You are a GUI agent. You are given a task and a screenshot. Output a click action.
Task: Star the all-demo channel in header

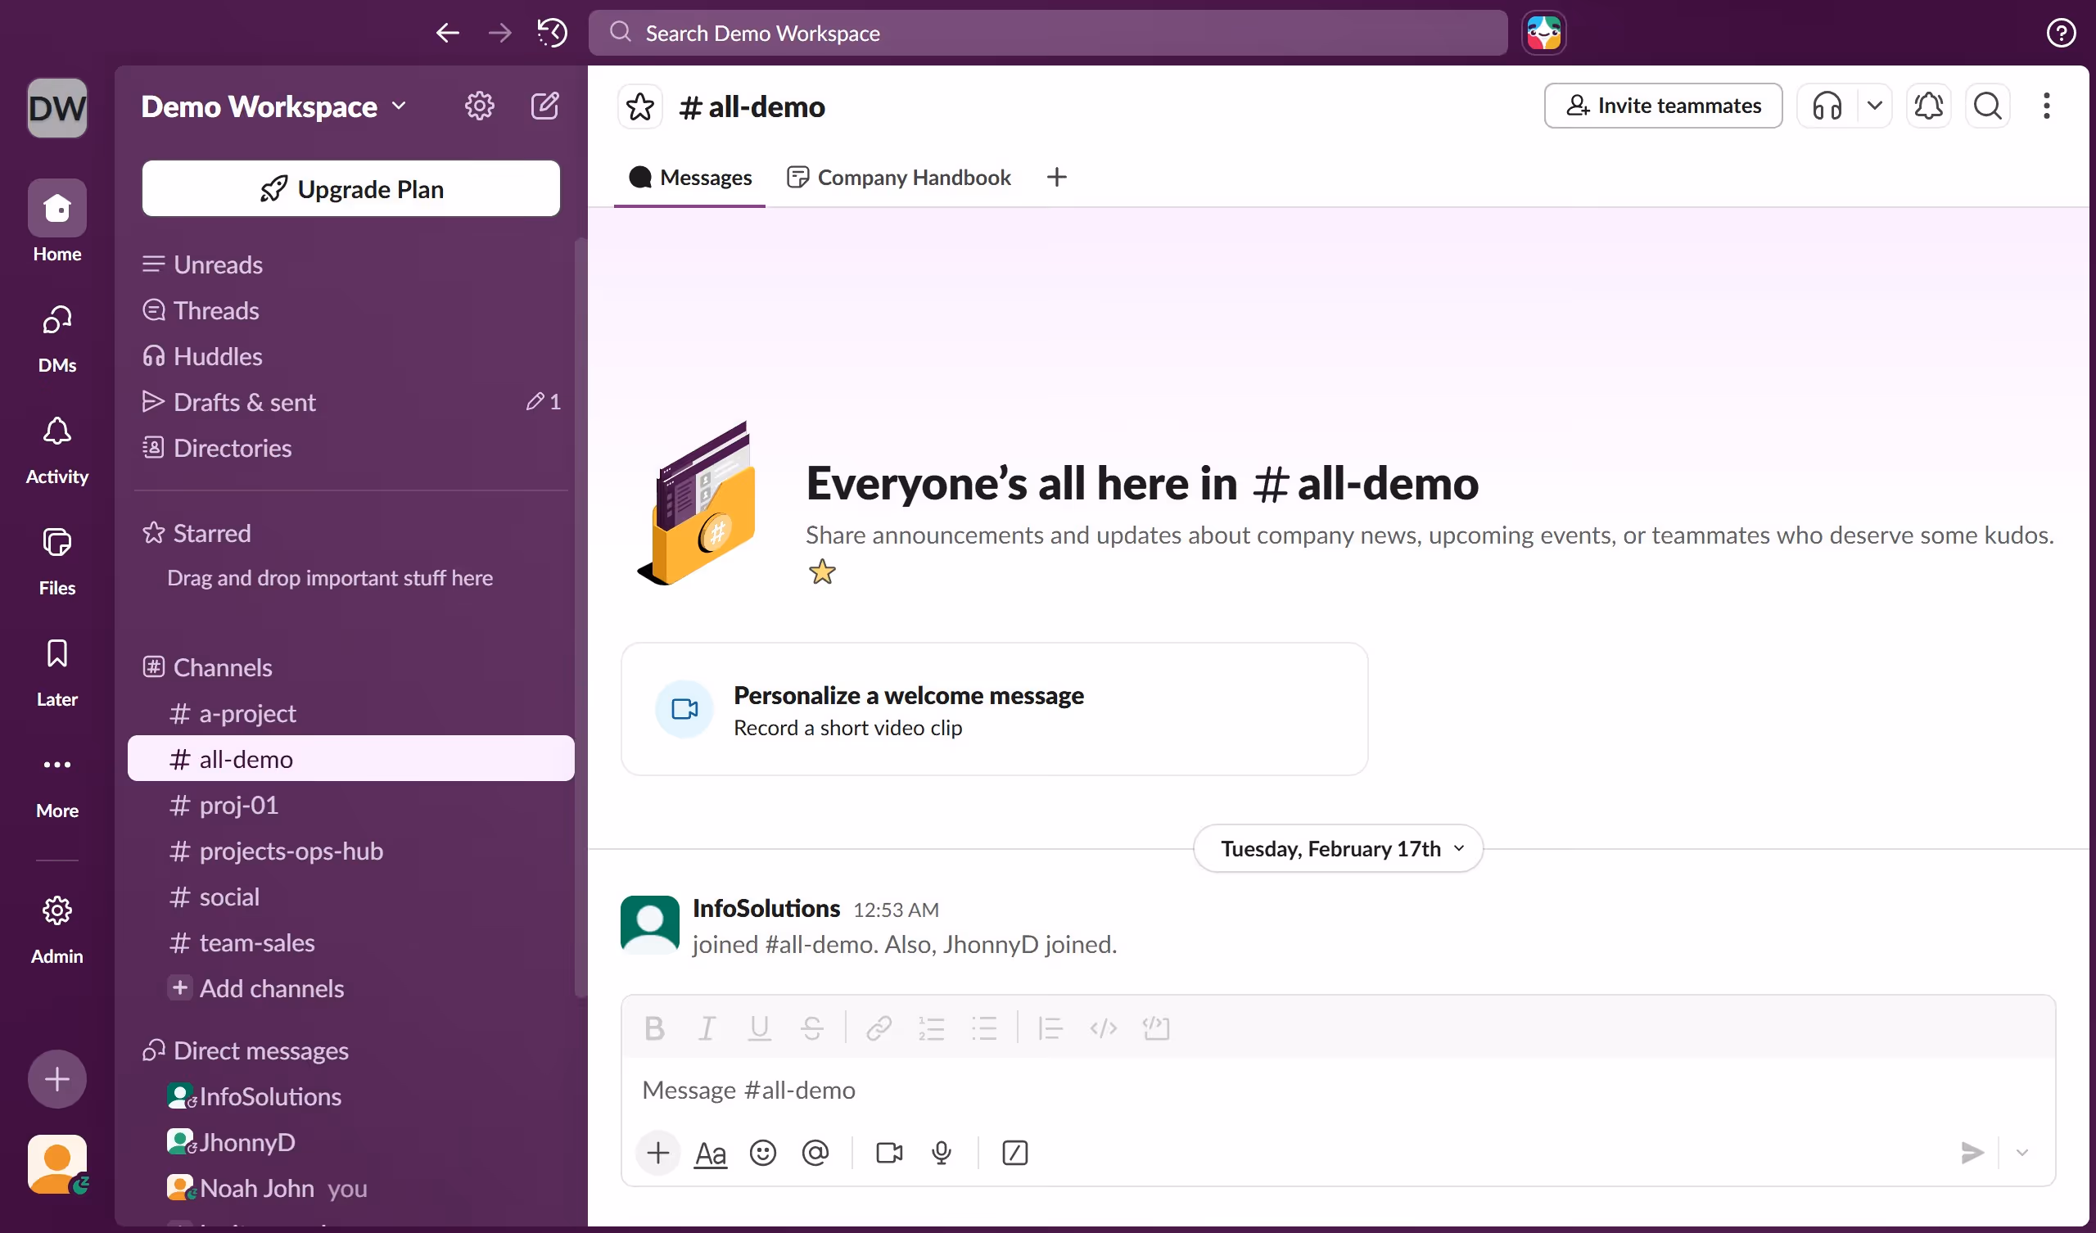click(x=639, y=106)
